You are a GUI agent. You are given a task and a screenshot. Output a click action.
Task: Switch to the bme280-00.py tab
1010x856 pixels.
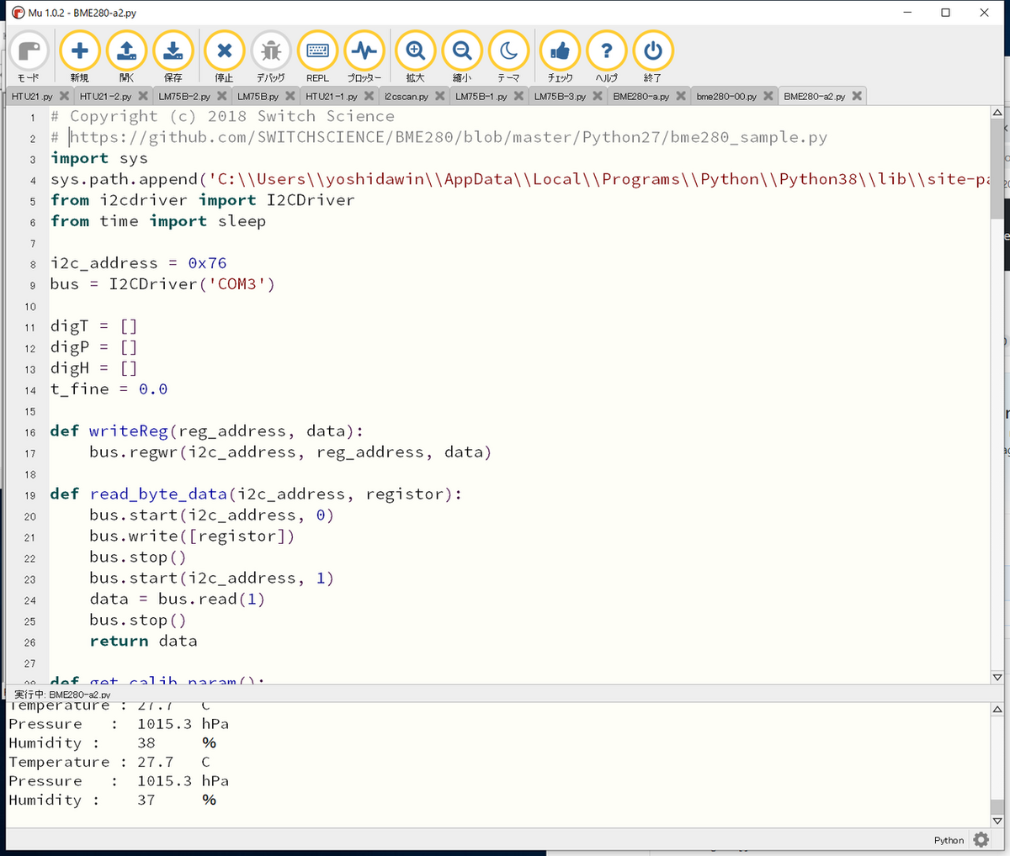(726, 97)
